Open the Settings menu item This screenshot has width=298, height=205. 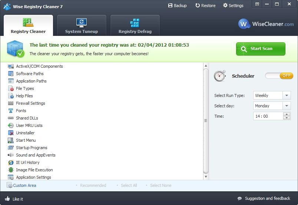coord(233,6)
